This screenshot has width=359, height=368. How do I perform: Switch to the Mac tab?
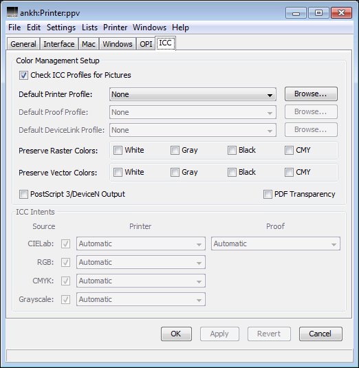click(x=89, y=44)
